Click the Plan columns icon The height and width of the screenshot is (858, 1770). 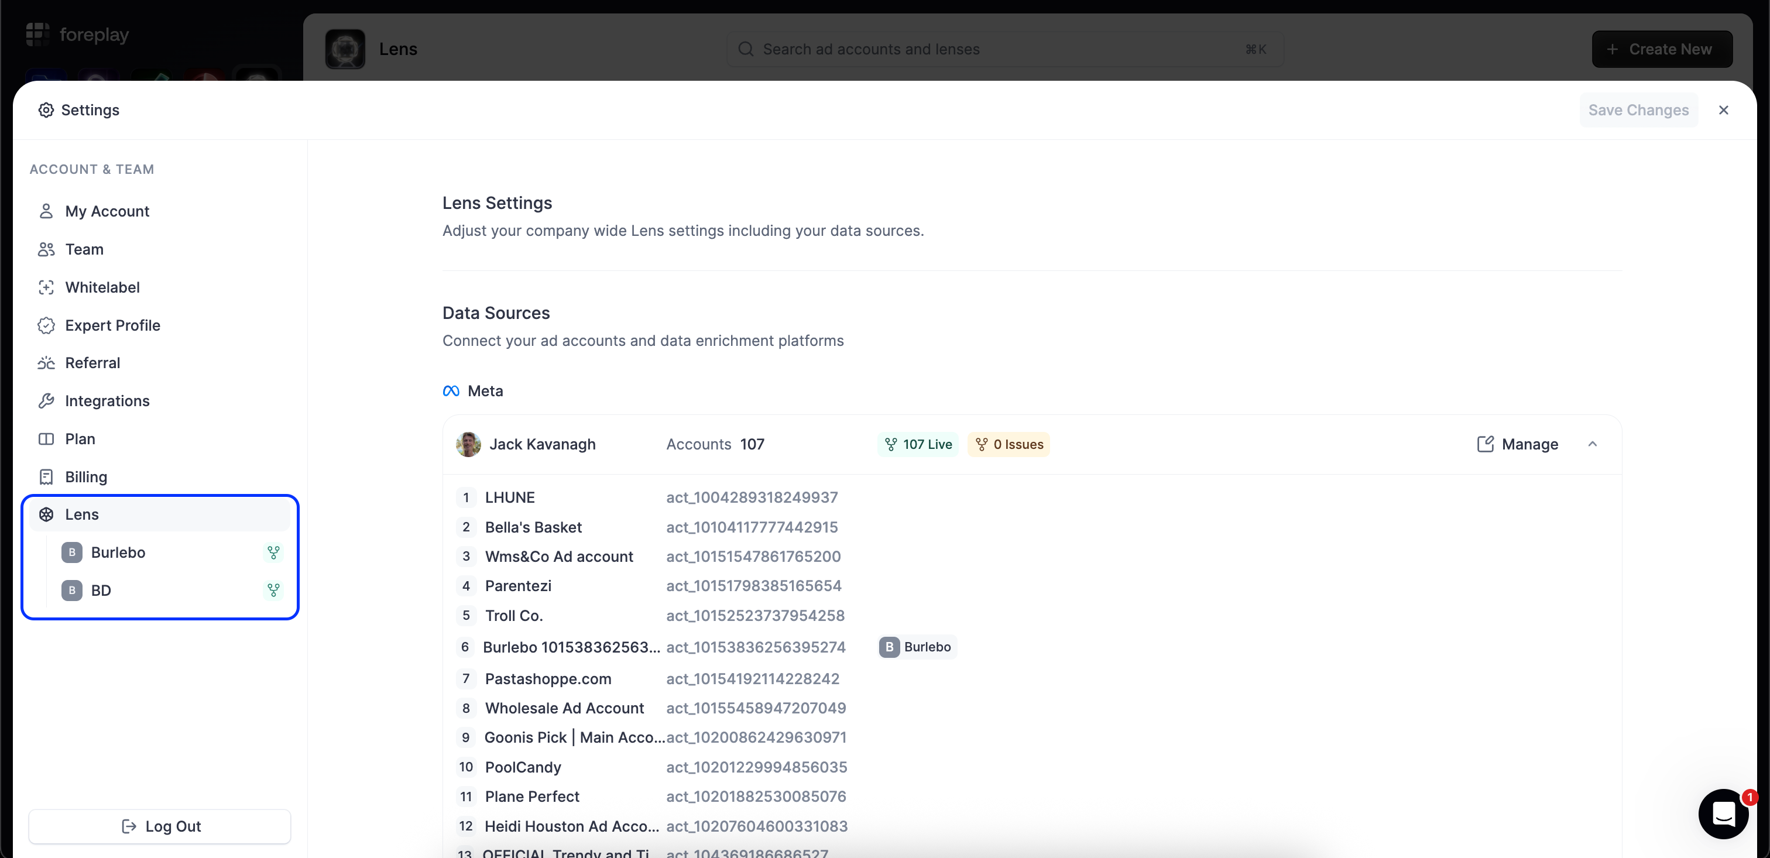[x=46, y=439]
